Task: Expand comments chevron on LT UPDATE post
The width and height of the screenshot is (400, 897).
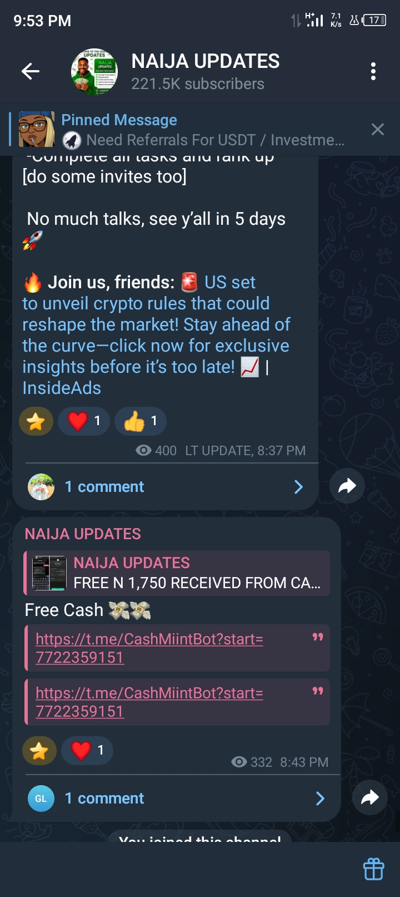Action: (298, 487)
